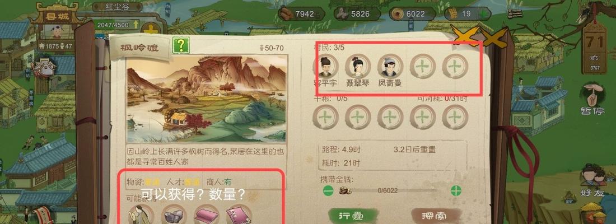The image size is (616, 224).
Task: Click the 暂停 pause hand icon
Action: point(592,100)
